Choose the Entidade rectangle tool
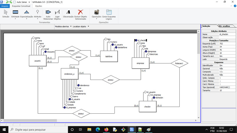 (15, 14)
